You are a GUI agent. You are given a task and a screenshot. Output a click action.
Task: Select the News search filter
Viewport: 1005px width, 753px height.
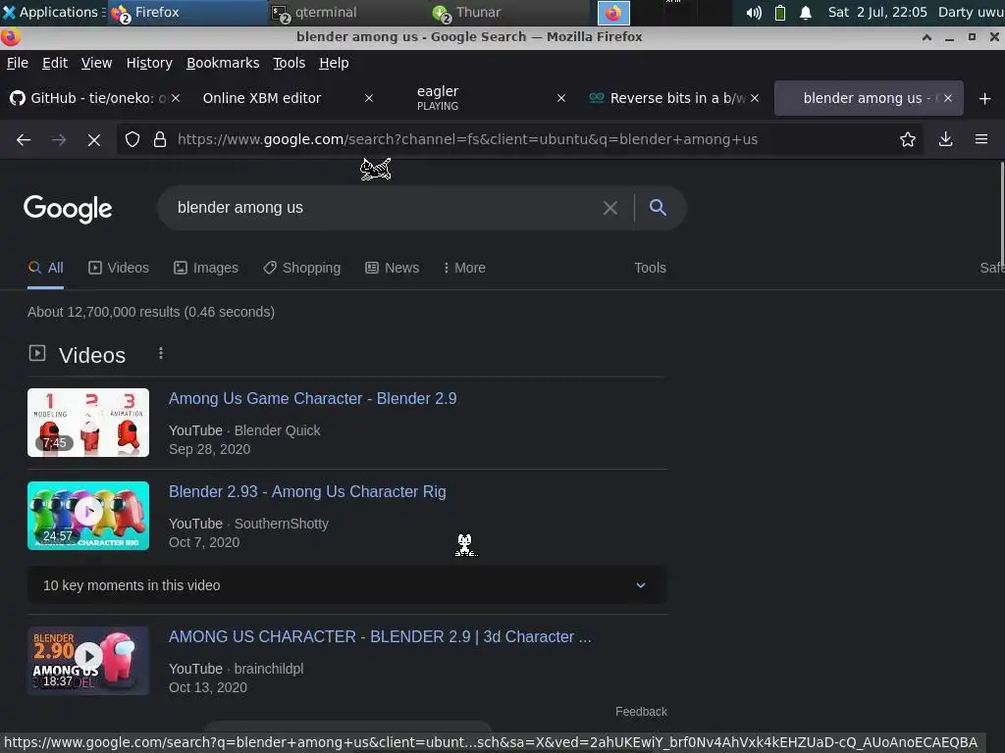(392, 268)
